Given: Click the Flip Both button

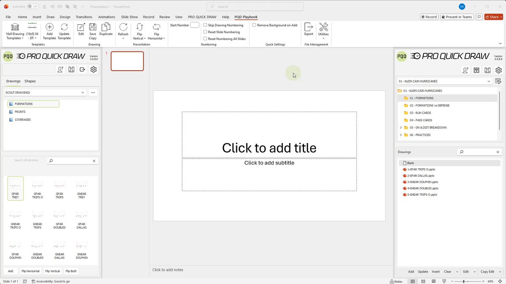Looking at the screenshot, I should pos(71,271).
